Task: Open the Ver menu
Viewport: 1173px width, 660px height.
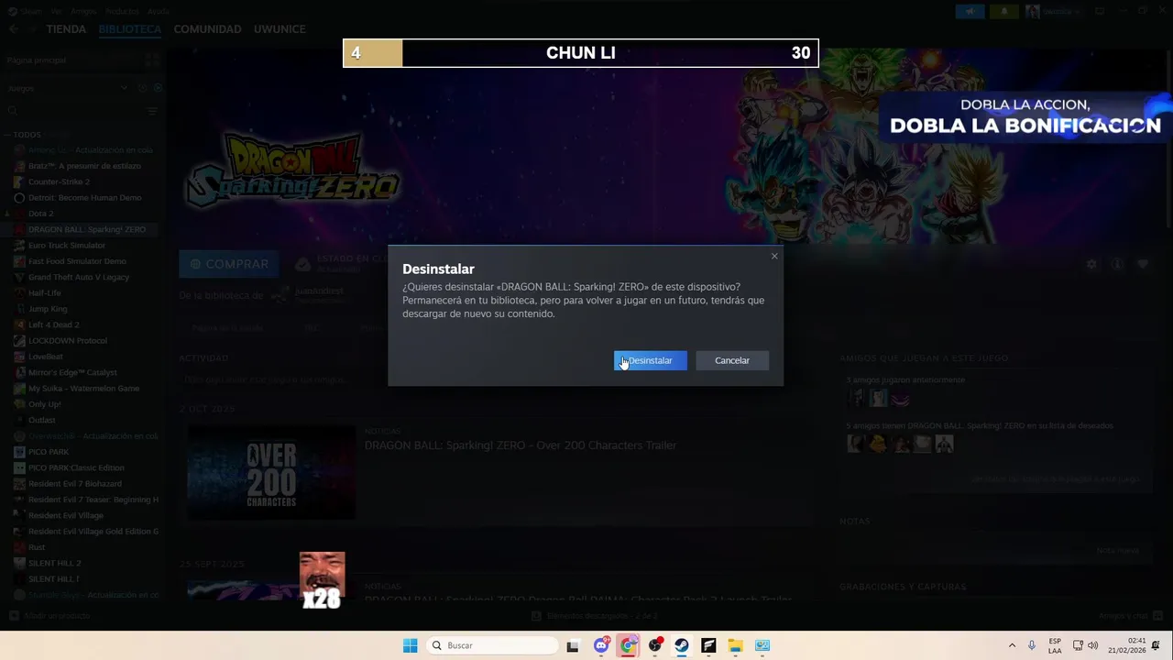Action: tap(57, 11)
